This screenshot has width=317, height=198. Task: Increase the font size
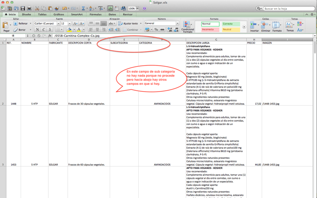coord(75,23)
